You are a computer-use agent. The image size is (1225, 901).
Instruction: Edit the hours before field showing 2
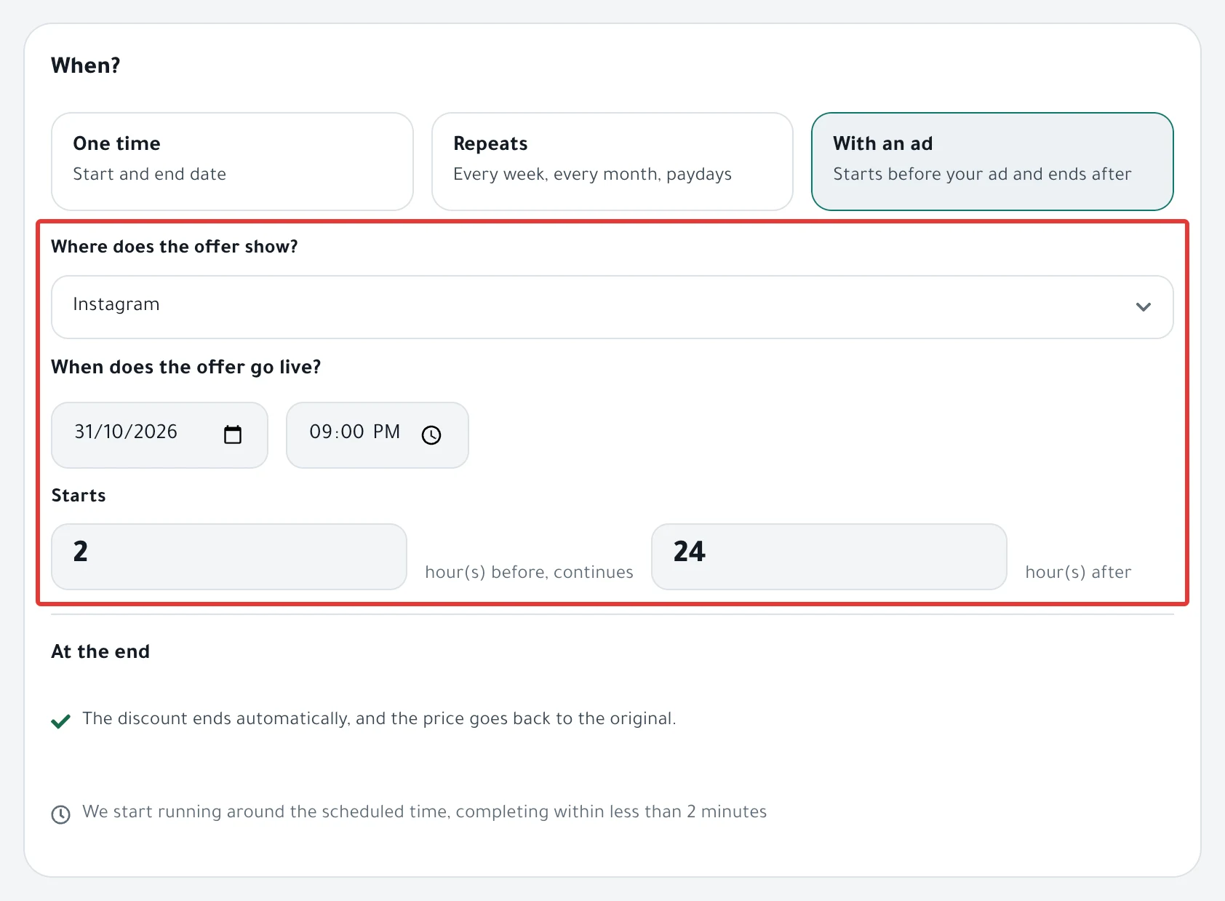(x=228, y=557)
